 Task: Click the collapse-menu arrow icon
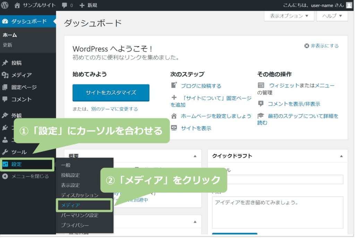[x=5, y=177]
